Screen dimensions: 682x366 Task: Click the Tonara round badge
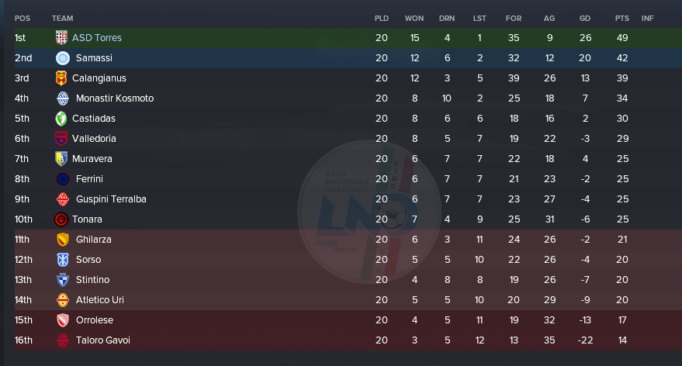pos(61,219)
